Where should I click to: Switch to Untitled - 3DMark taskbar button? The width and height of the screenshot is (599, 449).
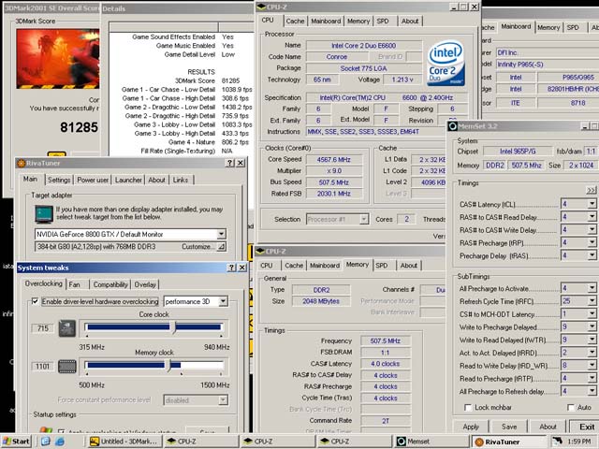coord(123,442)
